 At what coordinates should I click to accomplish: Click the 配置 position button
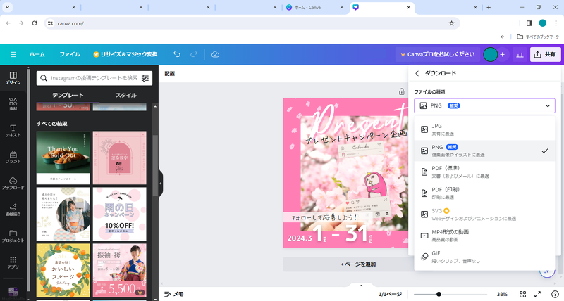click(170, 74)
